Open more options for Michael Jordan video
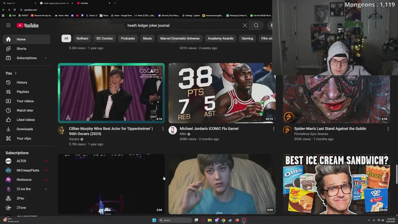This screenshot has height=224, width=398. click(274, 129)
